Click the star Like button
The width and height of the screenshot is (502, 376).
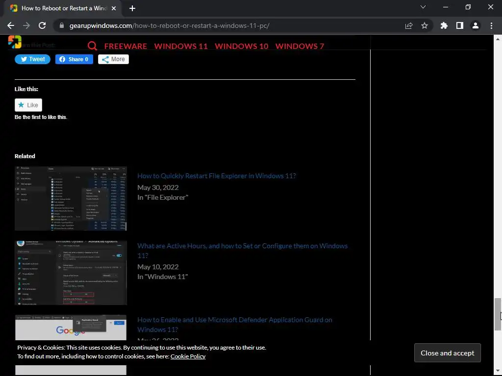pos(28,105)
